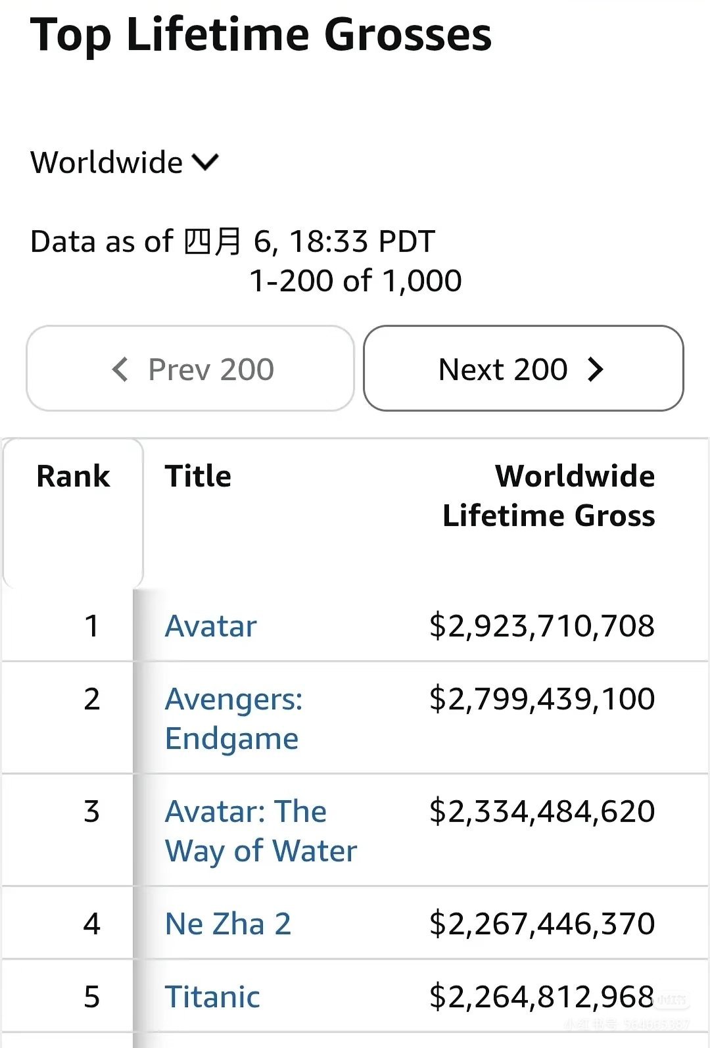Screen dimensions: 710x1048
Task: Click the Top Lifetime Grosses heading
Action: pos(261,34)
